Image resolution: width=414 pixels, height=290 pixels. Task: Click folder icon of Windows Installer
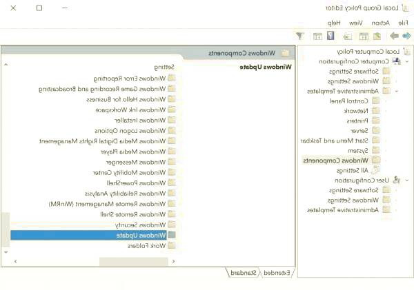pos(172,120)
